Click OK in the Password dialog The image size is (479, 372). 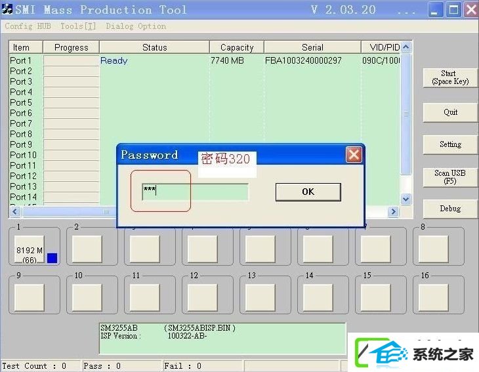click(308, 192)
